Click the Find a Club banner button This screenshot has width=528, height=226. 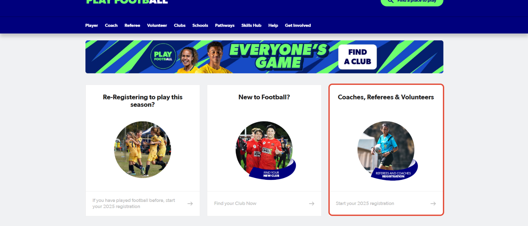(x=357, y=57)
